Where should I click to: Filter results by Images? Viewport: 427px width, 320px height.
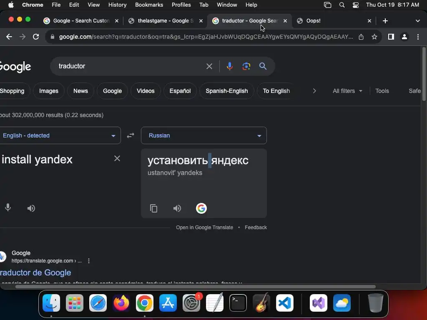point(49,91)
